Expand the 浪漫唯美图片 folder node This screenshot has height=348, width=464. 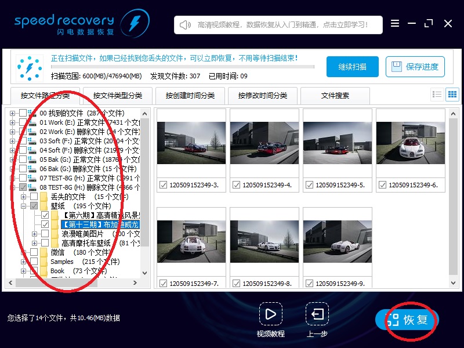[34, 234]
